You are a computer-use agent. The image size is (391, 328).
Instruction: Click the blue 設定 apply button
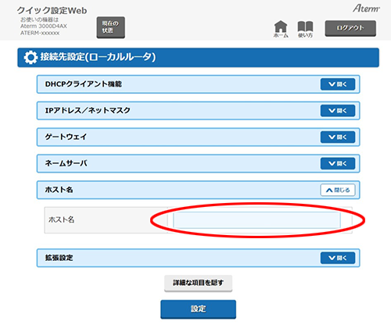(198, 309)
